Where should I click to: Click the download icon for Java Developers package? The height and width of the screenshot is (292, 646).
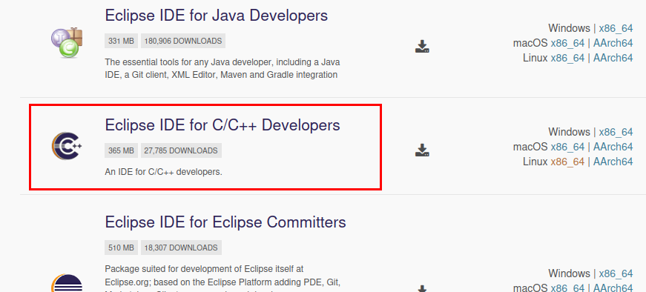(422, 47)
